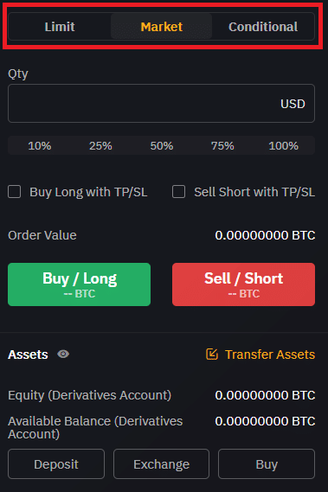Switch to the Limit order tab
Viewport: 328px width, 492px height.
pyautogui.click(x=60, y=27)
